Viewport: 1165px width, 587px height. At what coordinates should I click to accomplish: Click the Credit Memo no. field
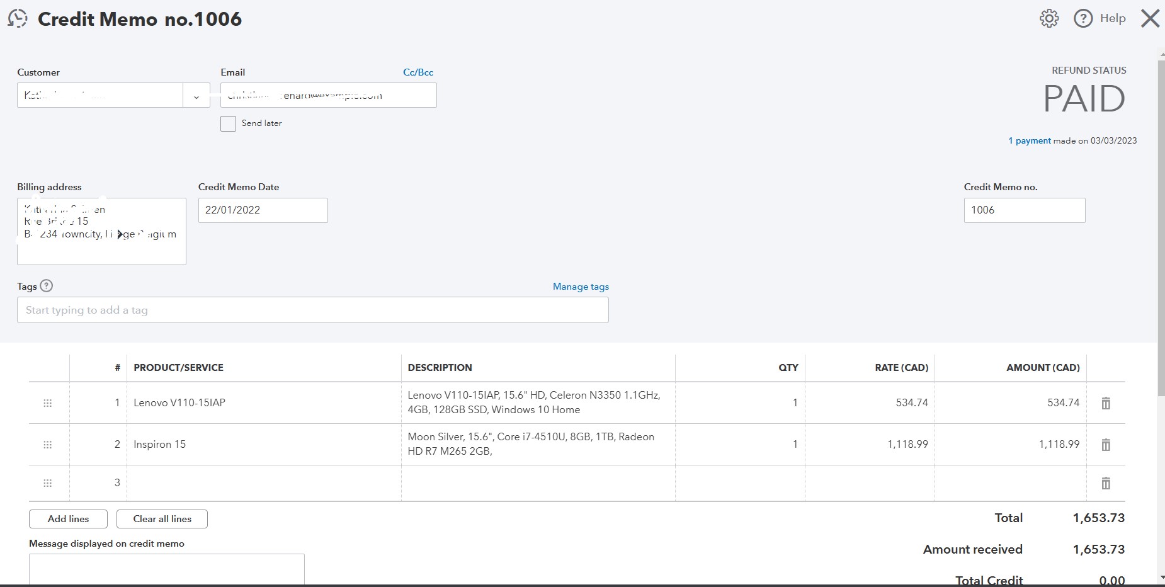(x=1024, y=210)
